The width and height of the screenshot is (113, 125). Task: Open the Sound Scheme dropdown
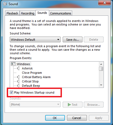click(35, 40)
